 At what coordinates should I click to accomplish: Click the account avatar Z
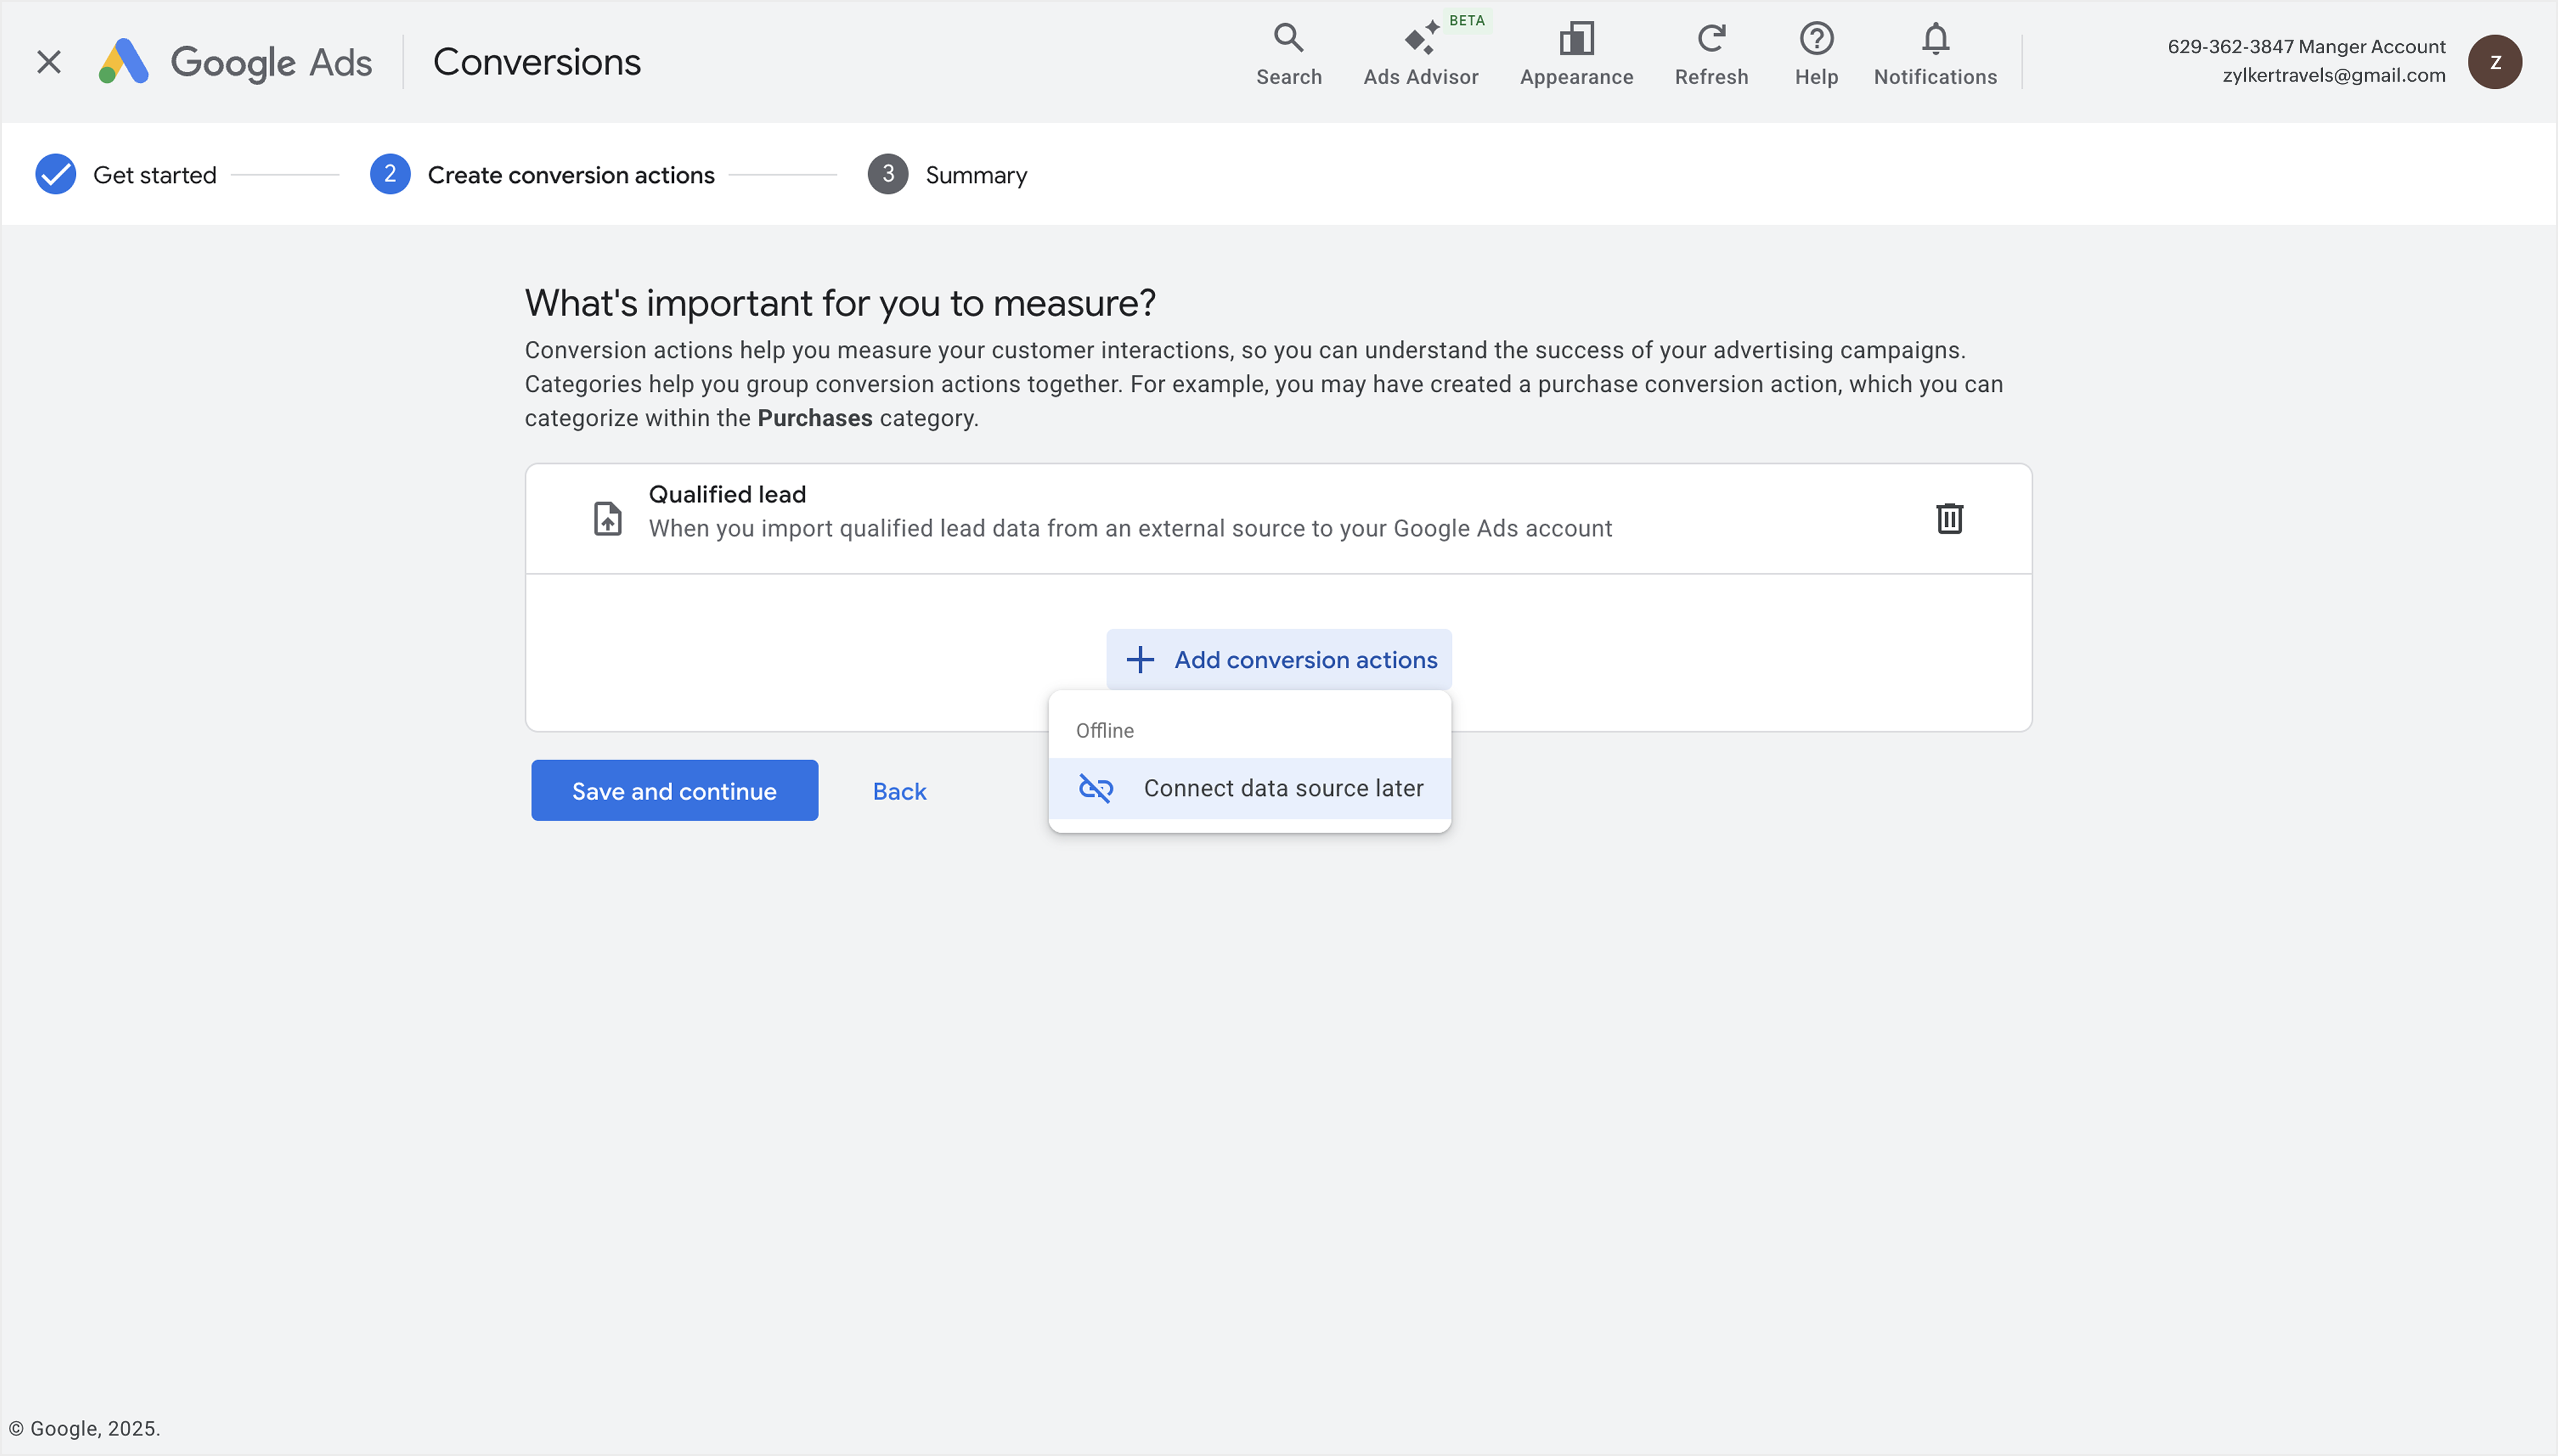(2494, 62)
